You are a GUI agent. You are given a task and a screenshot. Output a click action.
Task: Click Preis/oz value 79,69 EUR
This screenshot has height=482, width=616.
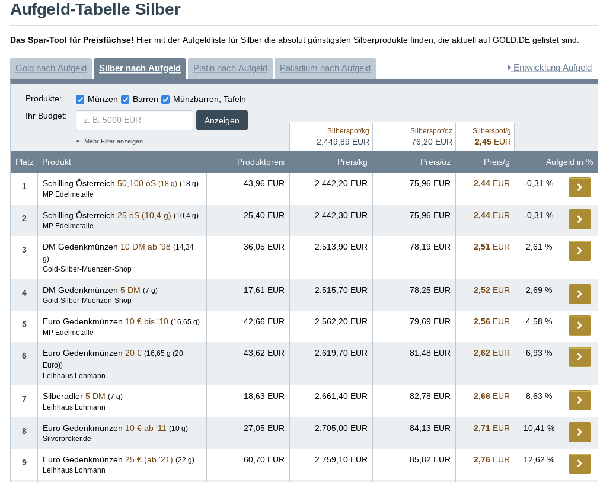[430, 321]
